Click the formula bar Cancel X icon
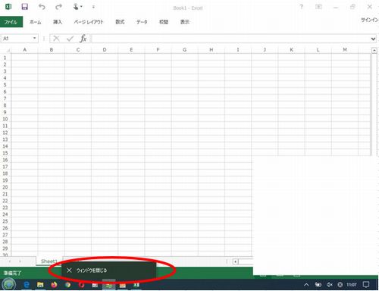Image resolution: width=379 pixels, height=291 pixels. coord(56,39)
